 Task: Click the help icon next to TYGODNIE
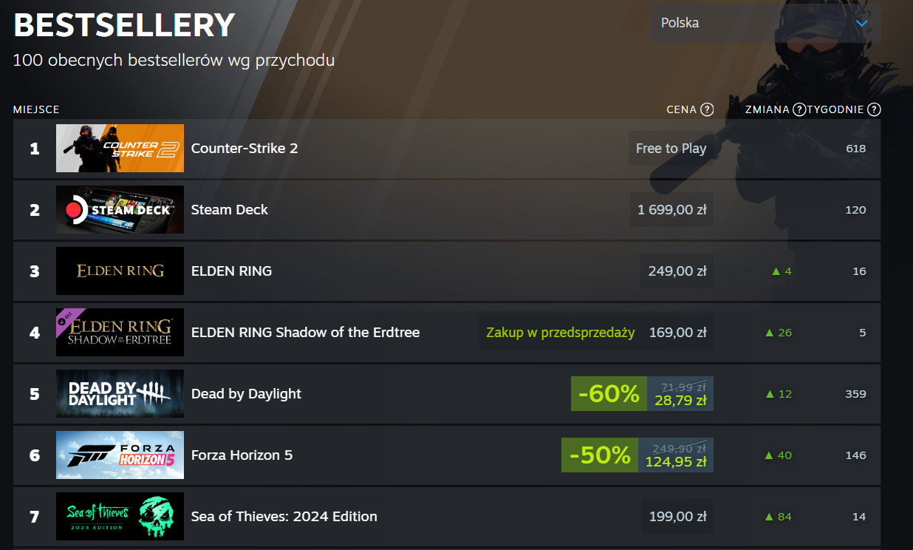tap(874, 110)
